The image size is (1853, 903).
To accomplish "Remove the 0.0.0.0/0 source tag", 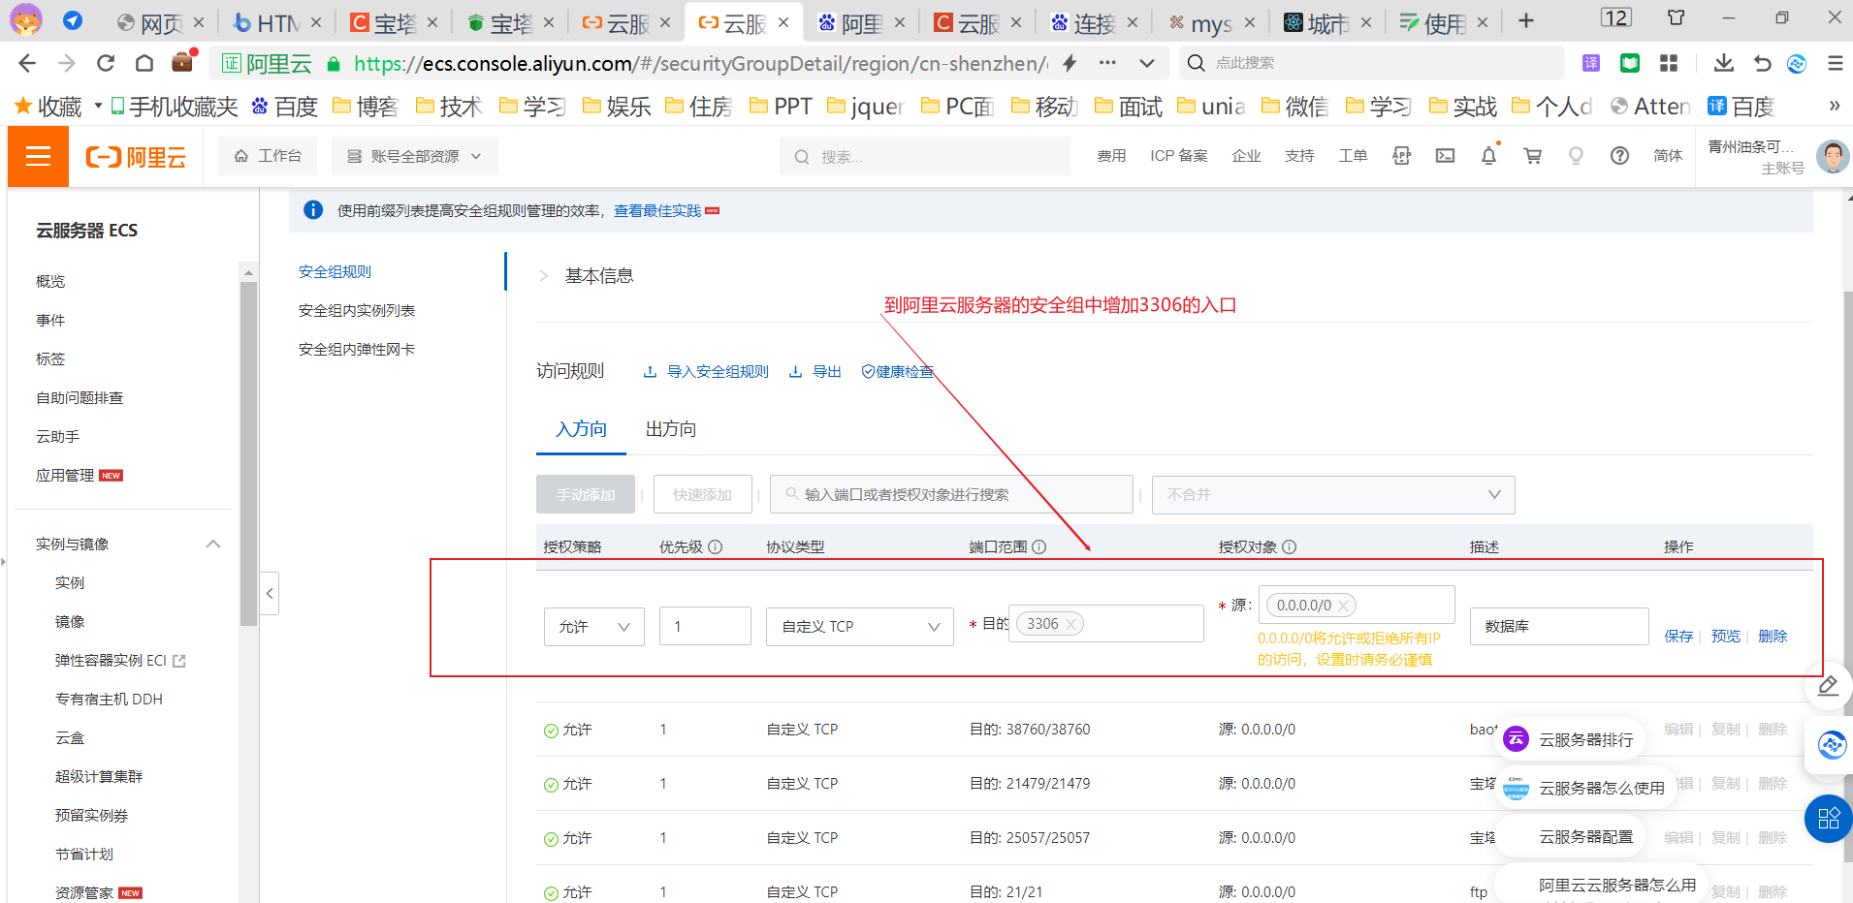I will (x=1344, y=606).
